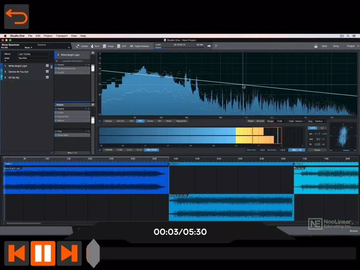Switch spectrum to Sono mode
Screen dimensions: 360x270
coord(169,121)
